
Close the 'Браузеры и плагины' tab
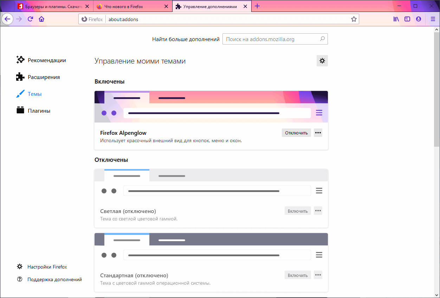point(88,7)
